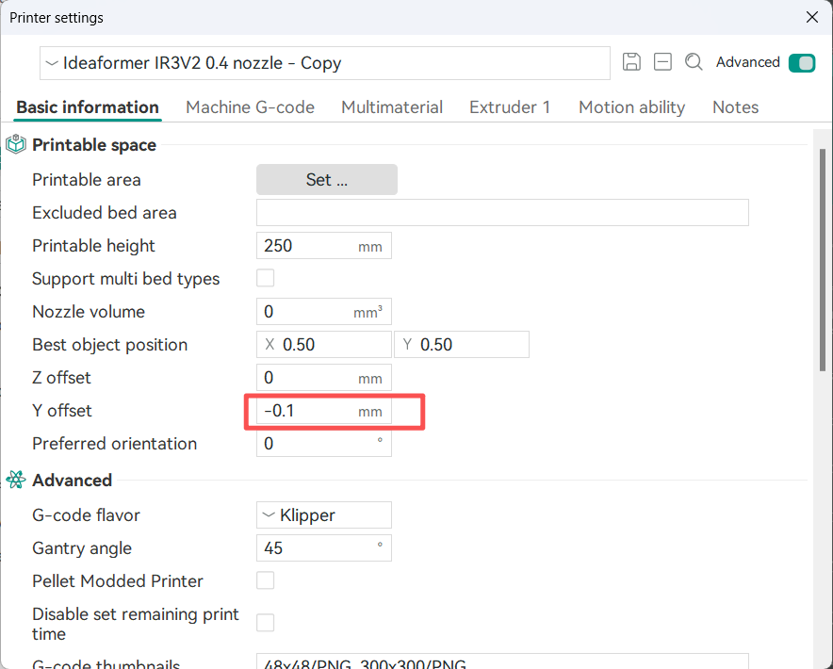This screenshot has height=669, width=833.
Task: Click the Printable space section heading
Action: click(x=94, y=144)
